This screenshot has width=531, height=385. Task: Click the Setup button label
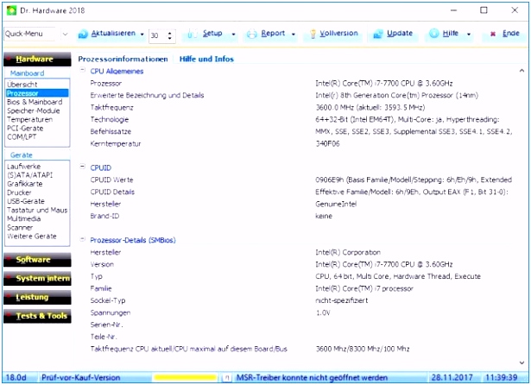(x=212, y=33)
